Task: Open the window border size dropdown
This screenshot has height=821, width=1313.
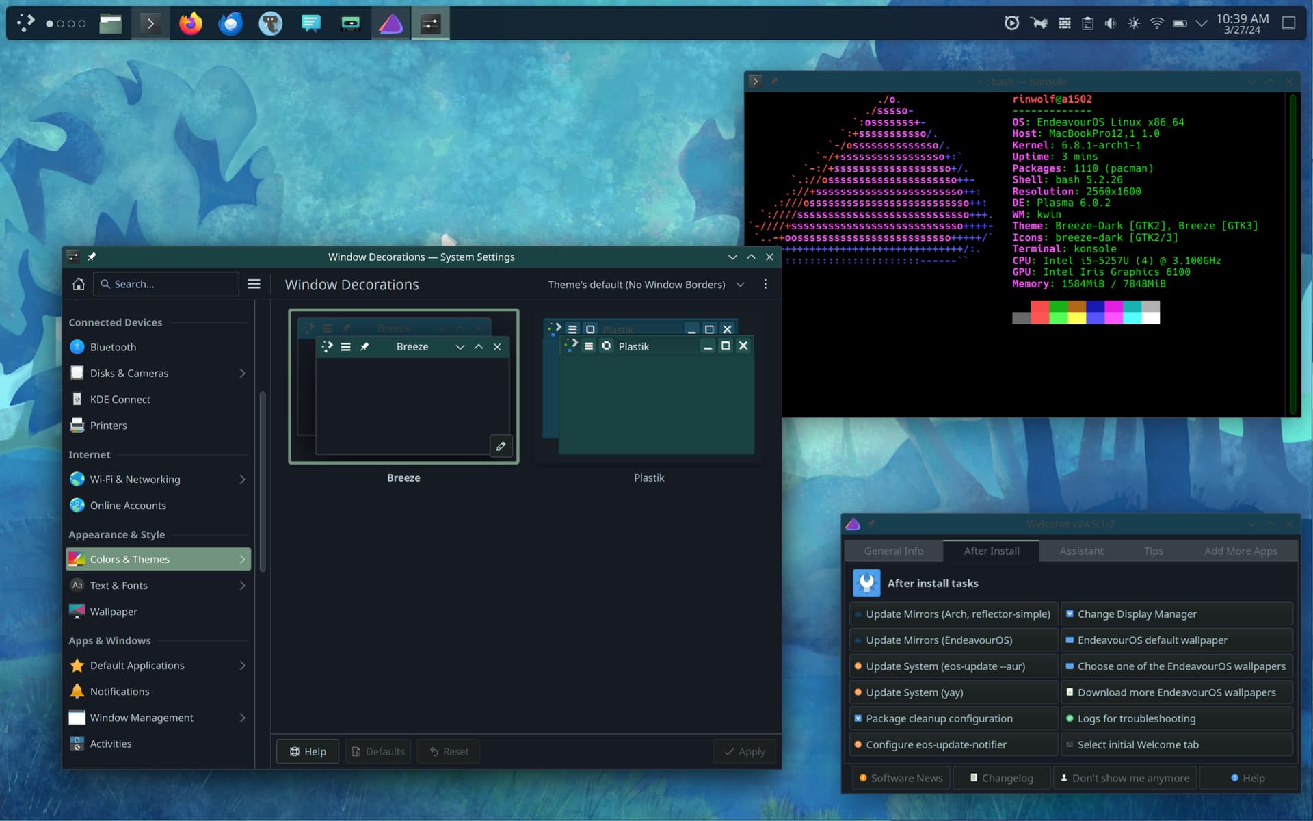Action: click(x=646, y=285)
